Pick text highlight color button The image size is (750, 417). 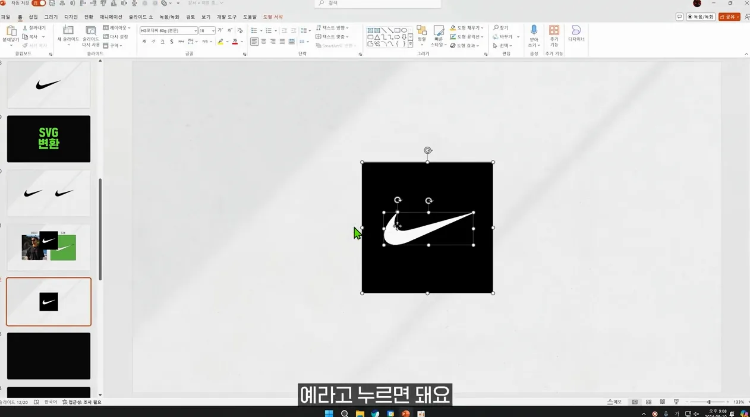pos(220,42)
